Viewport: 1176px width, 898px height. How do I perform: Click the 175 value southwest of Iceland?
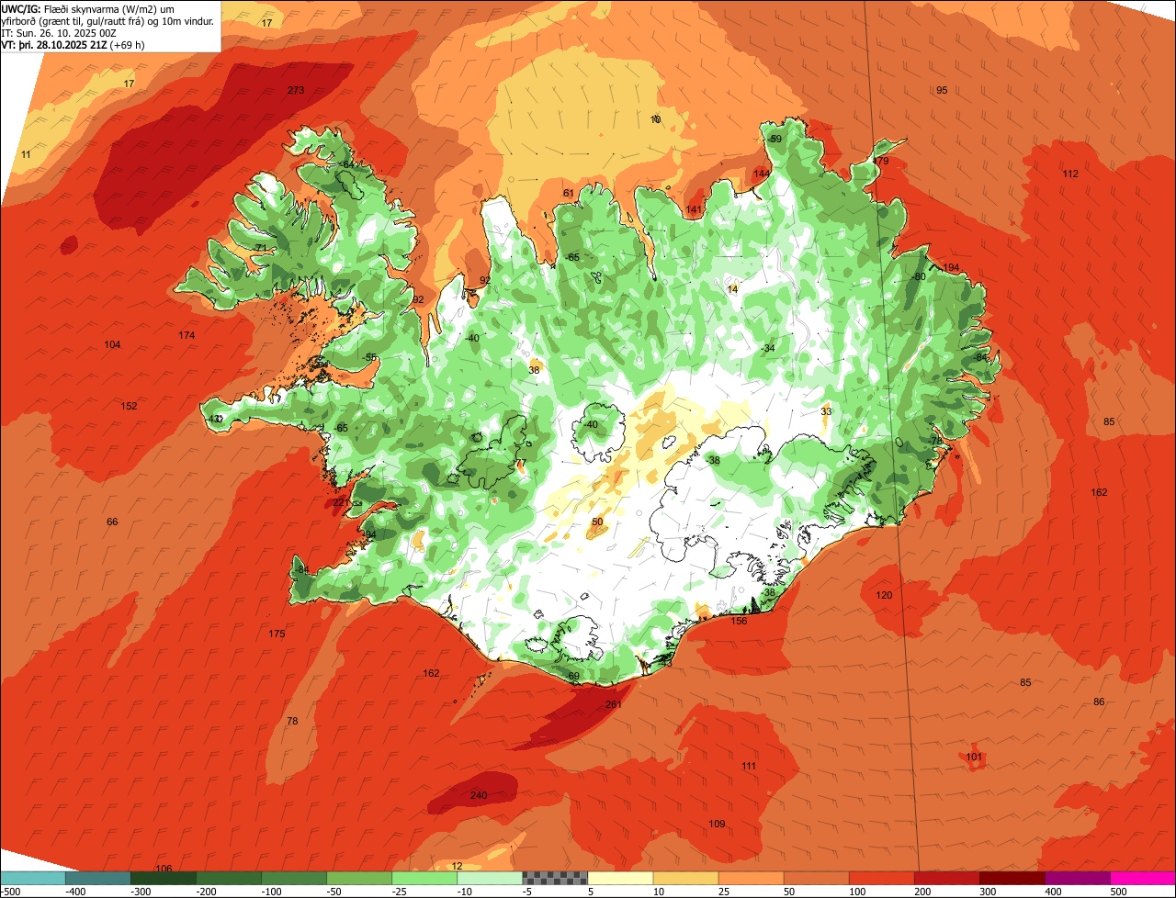(277, 634)
